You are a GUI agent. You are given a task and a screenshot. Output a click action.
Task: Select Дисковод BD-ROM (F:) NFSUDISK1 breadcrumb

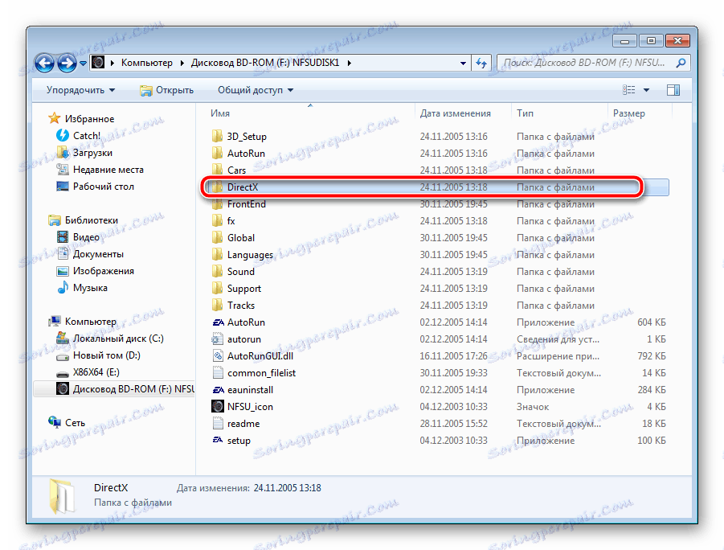265,63
